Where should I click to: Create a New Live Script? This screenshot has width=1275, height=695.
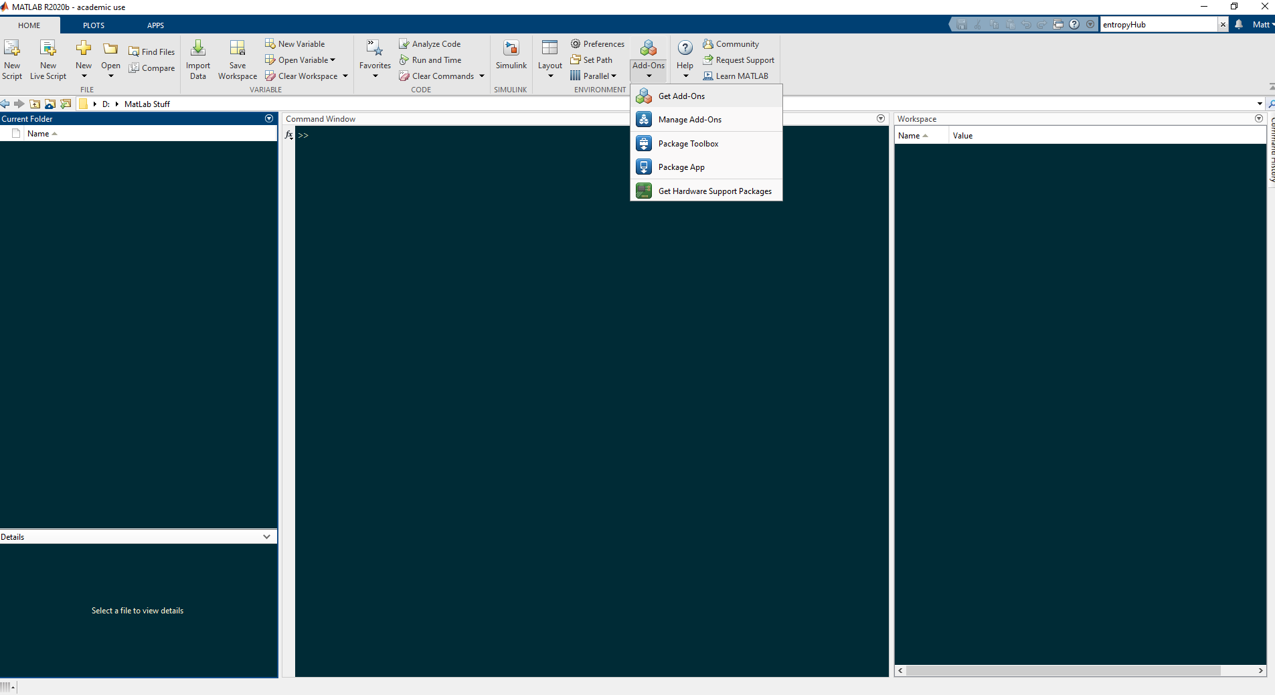click(x=48, y=60)
